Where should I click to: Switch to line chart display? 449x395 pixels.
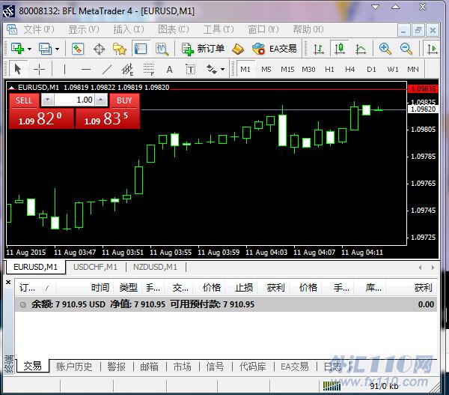(x=361, y=49)
